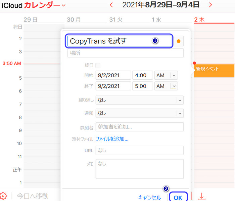Open the iCloud カレンダー app switcher chevron
Viewport: 235px width, 201px height.
pyautogui.click(x=63, y=6)
